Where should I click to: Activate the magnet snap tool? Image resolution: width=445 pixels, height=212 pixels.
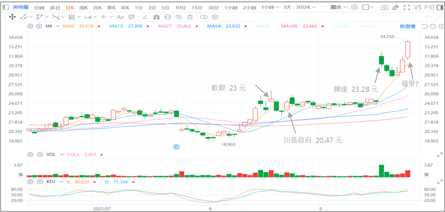click(156, 17)
